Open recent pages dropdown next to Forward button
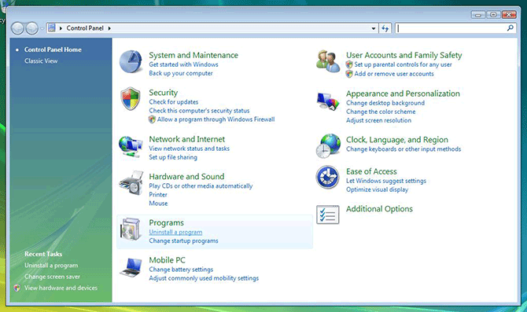Screen dimensions: 527x312 click(x=42, y=28)
